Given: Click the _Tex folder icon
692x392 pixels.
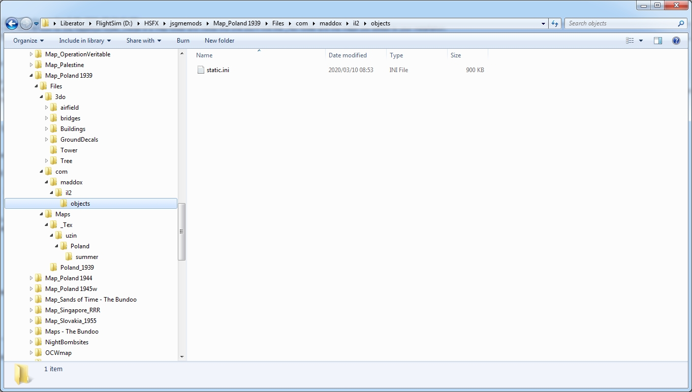Looking at the screenshot, I should pos(53,225).
